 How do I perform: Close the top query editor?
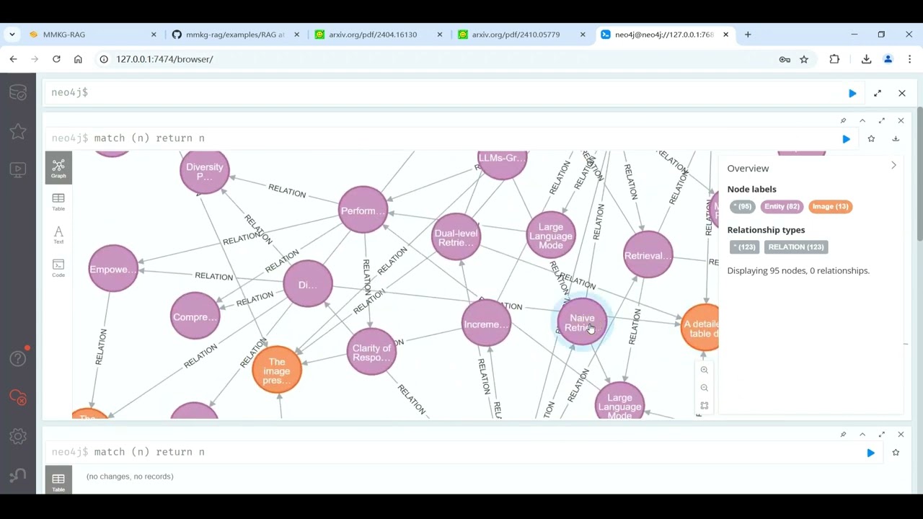click(902, 93)
